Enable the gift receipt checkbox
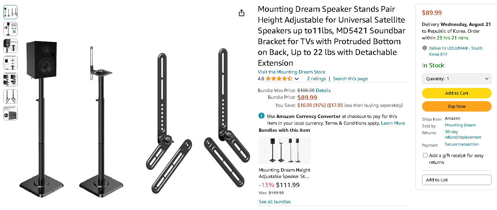Screen dimensions: 497x210 point(425,155)
